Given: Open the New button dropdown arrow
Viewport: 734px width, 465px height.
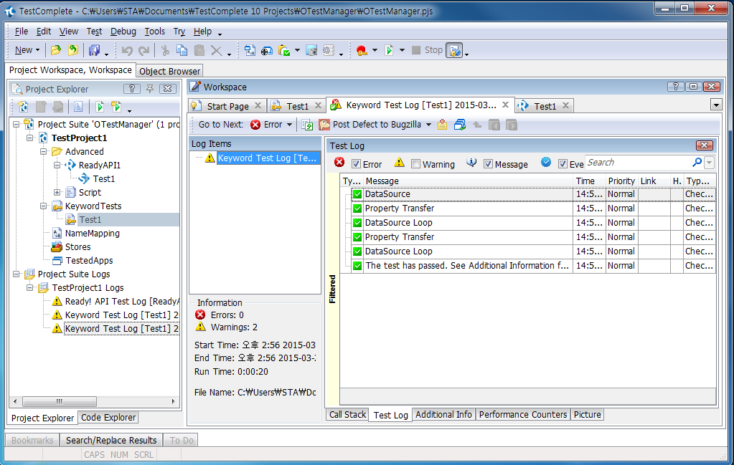Looking at the screenshot, I should click(x=38, y=50).
